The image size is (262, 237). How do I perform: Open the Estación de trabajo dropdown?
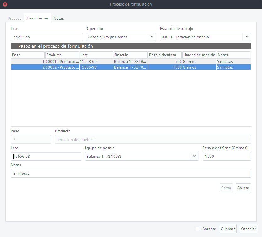point(247,37)
